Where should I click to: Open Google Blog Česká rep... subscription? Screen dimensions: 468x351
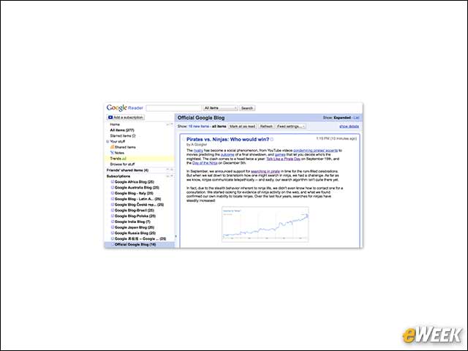[x=140, y=205]
